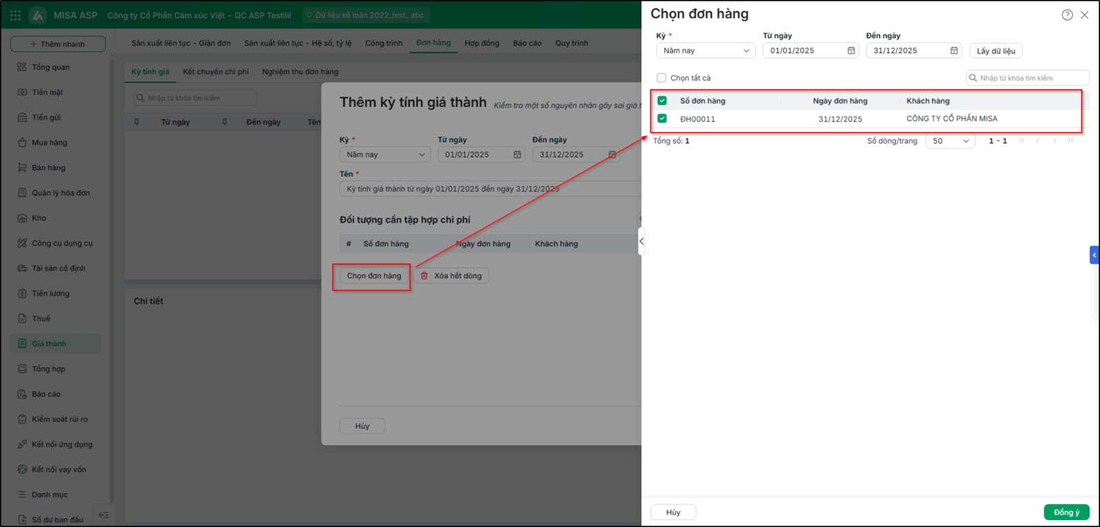
Task: Open help icon in Chọn đơn hàng panel
Action: point(1067,15)
